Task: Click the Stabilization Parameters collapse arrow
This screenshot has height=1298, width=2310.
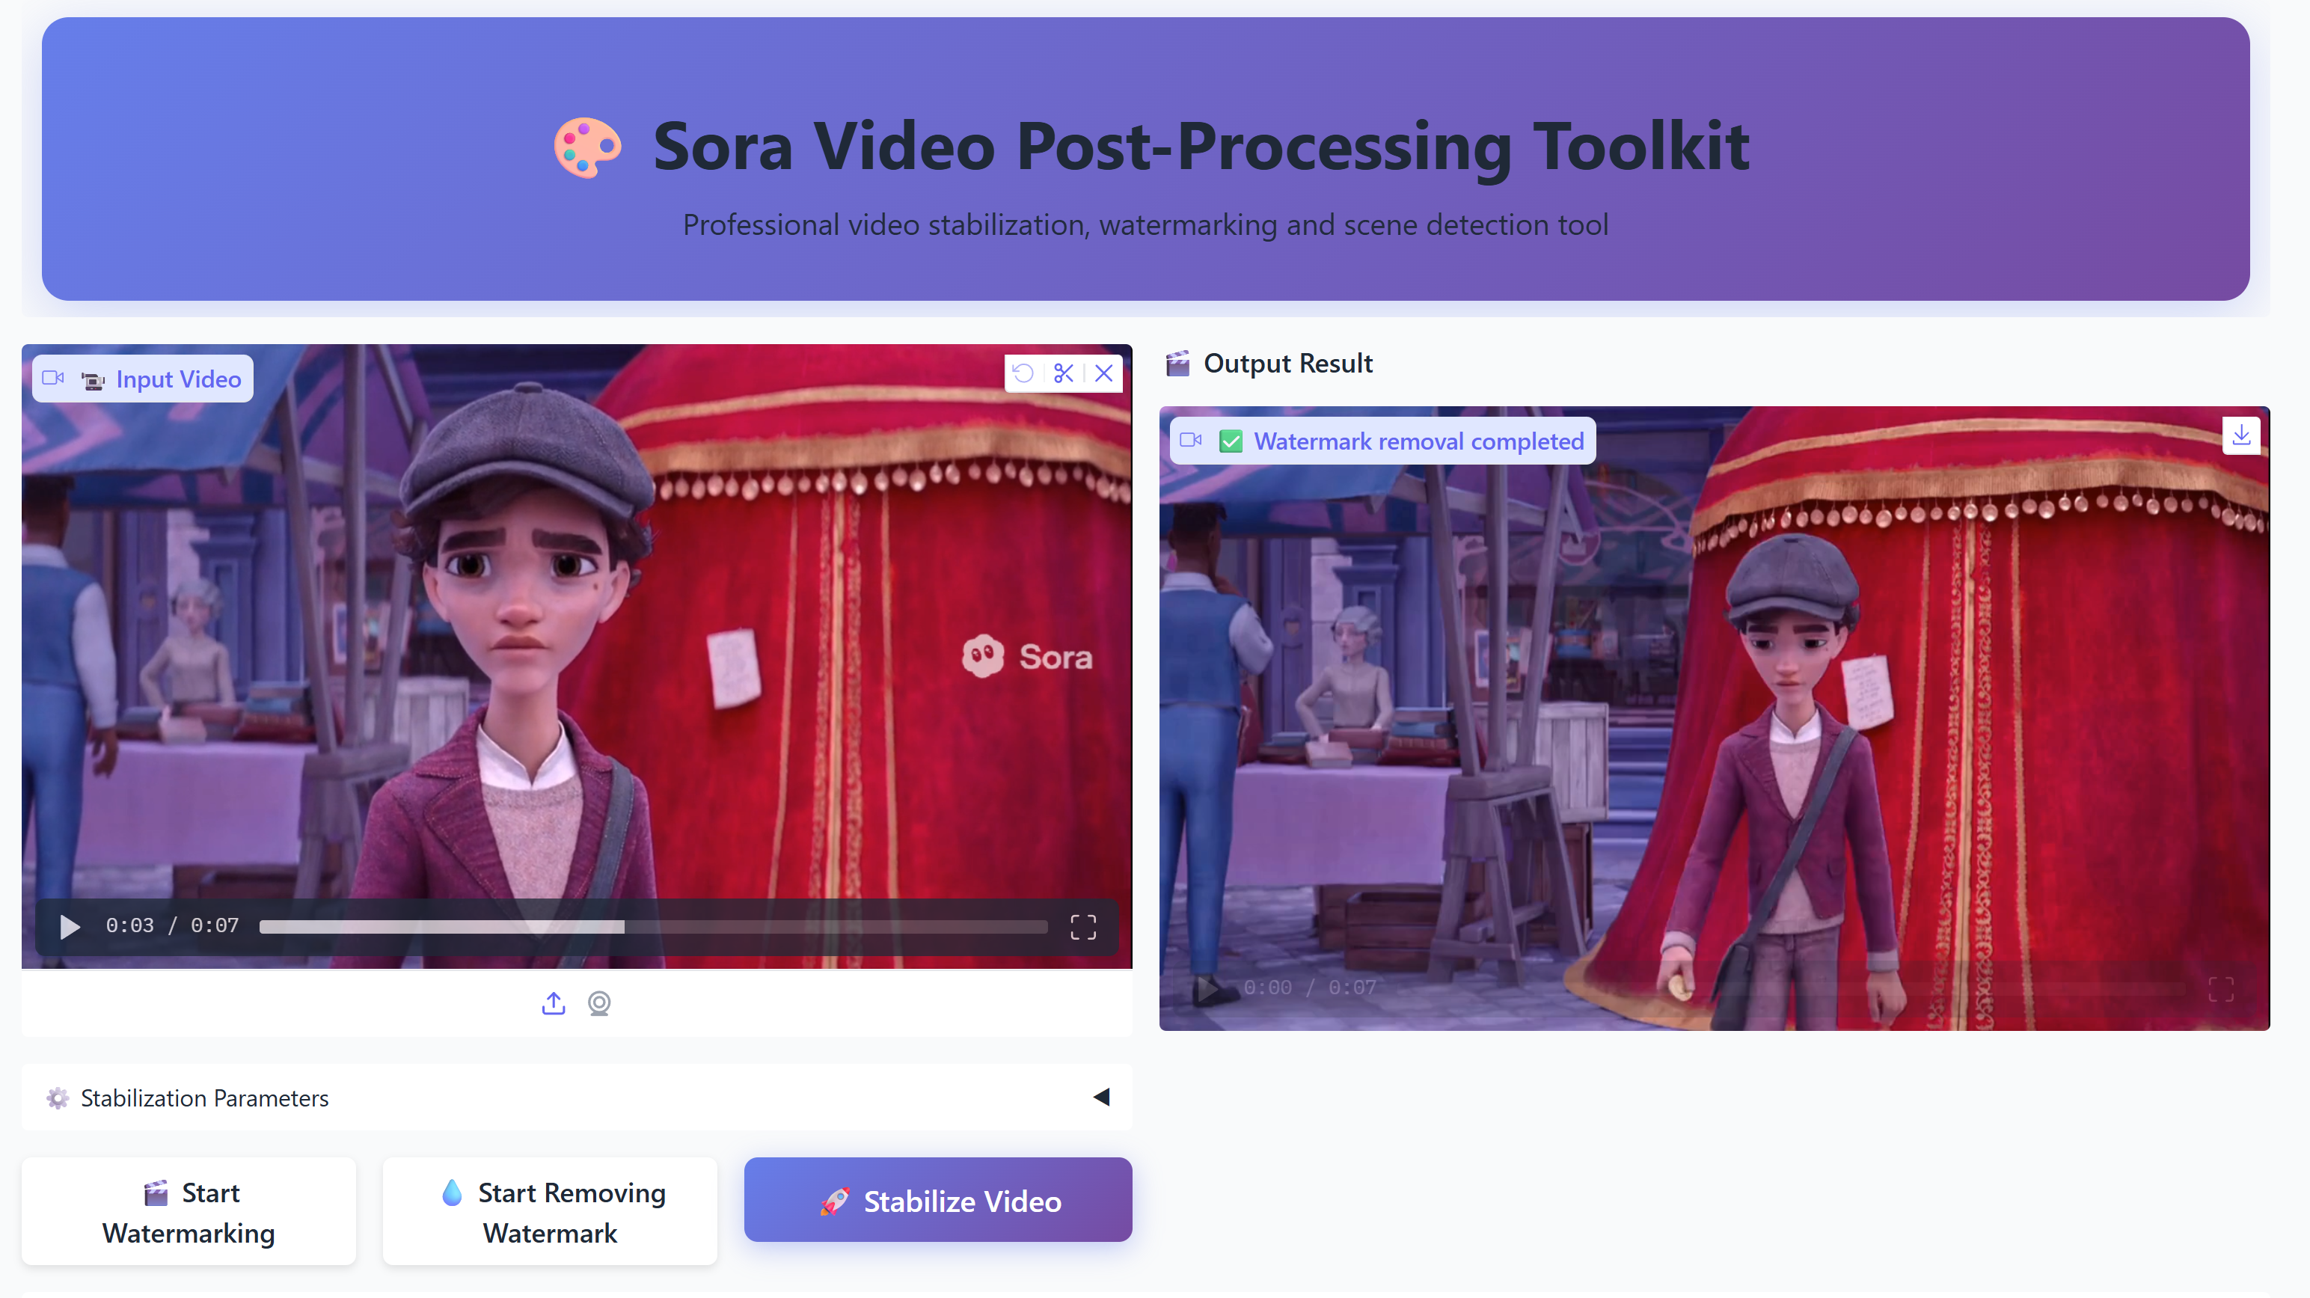Action: pyautogui.click(x=1101, y=1097)
